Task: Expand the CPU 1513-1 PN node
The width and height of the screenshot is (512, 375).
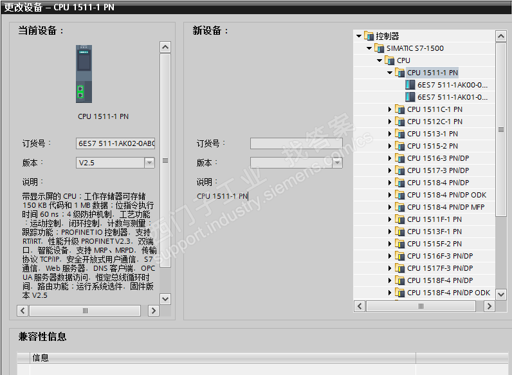Action: point(390,134)
